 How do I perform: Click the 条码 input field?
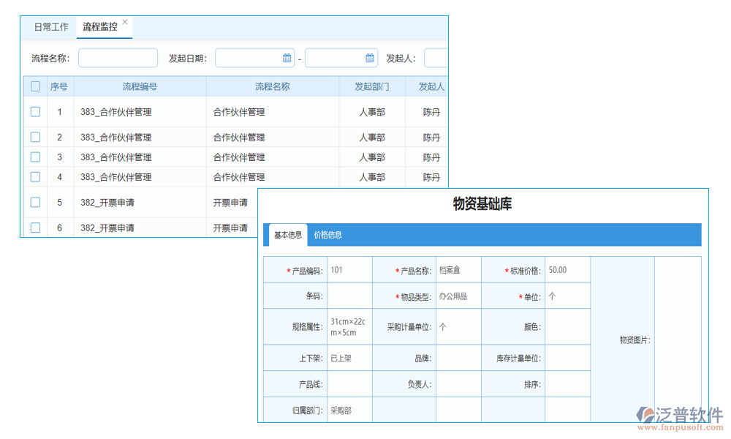(x=349, y=296)
